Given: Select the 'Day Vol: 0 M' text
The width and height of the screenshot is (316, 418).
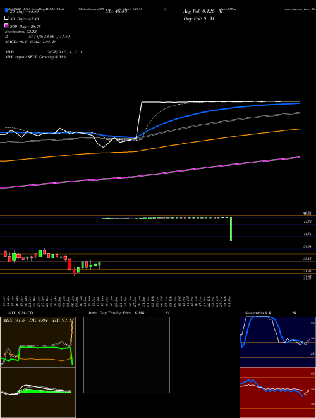Looking at the screenshot, I should pos(198,18).
